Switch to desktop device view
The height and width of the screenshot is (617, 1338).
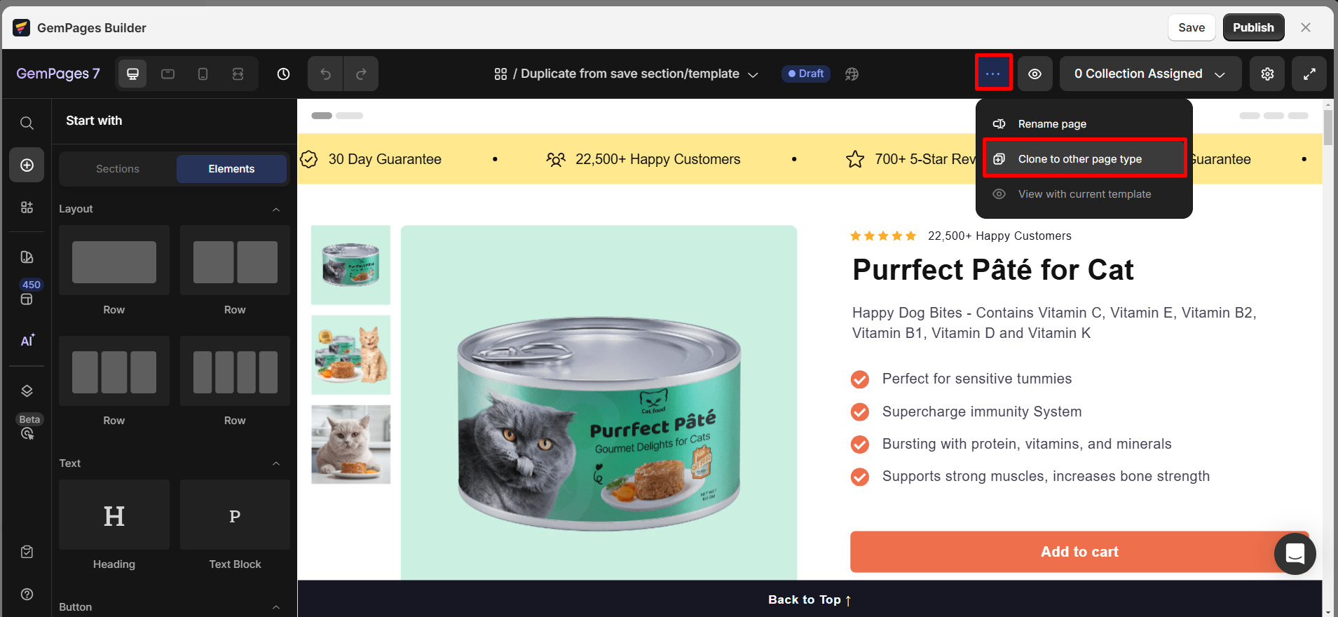coord(132,74)
